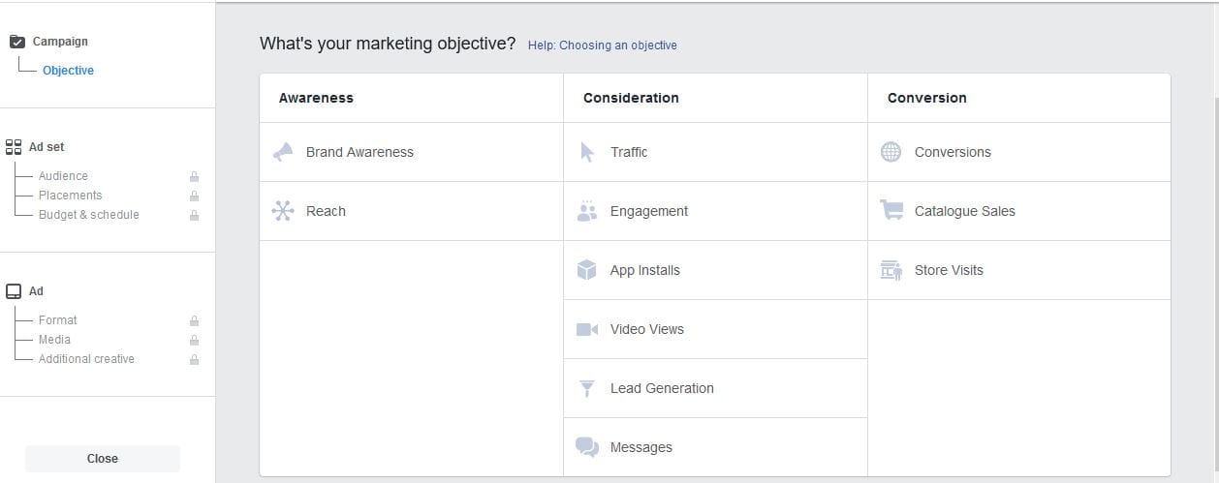Screen dimensions: 1219x483
Task: Click the Engagement people icon
Action: (587, 211)
